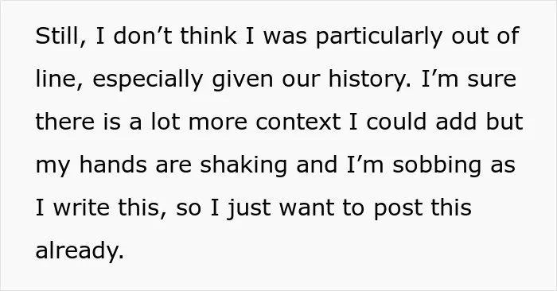Click the word "context" in third line
The image size is (557, 291).
pos(298,122)
